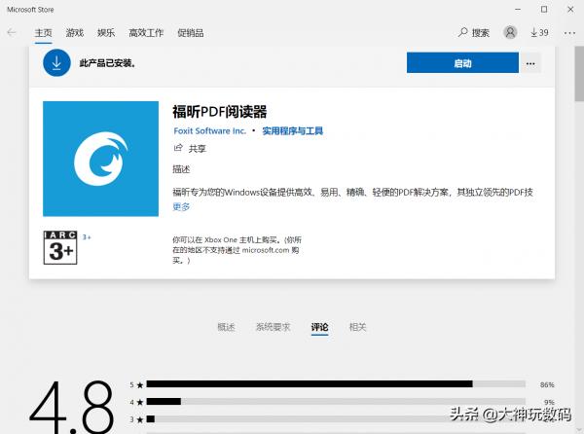The width and height of the screenshot is (584, 434).
Task: Click the 搜索 search label
Action: pyautogui.click(x=481, y=33)
